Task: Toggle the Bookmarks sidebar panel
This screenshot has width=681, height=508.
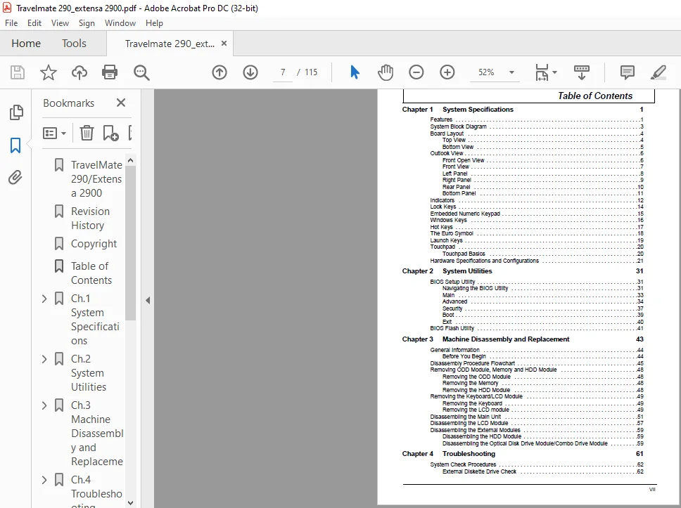Action: pos(15,145)
